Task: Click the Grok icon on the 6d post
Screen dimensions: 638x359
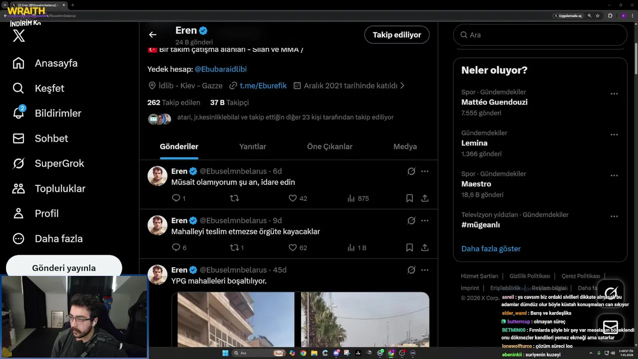Action: pos(411,171)
